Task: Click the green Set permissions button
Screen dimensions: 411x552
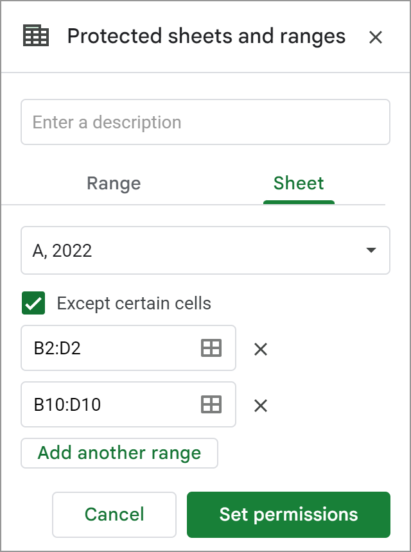Action: [x=288, y=515]
